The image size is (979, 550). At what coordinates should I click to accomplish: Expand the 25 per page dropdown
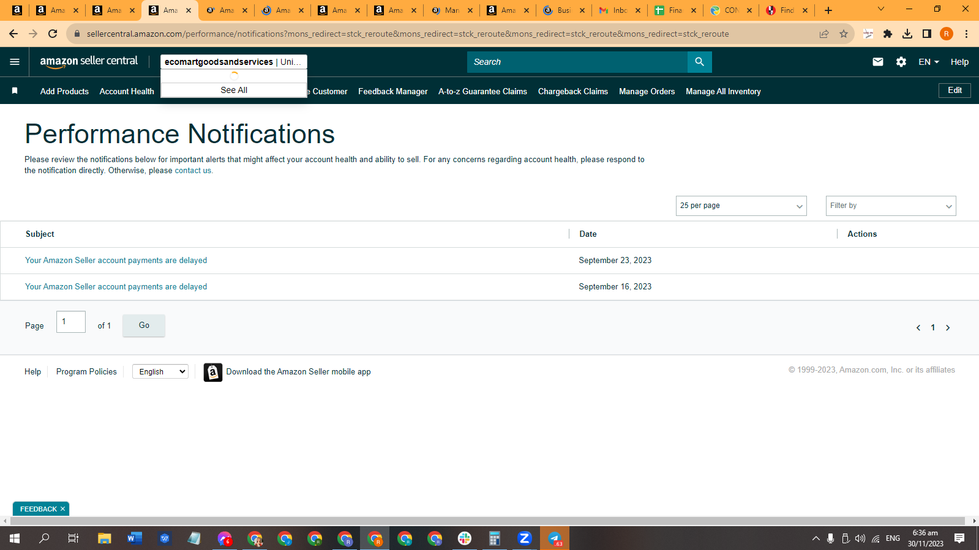741,206
